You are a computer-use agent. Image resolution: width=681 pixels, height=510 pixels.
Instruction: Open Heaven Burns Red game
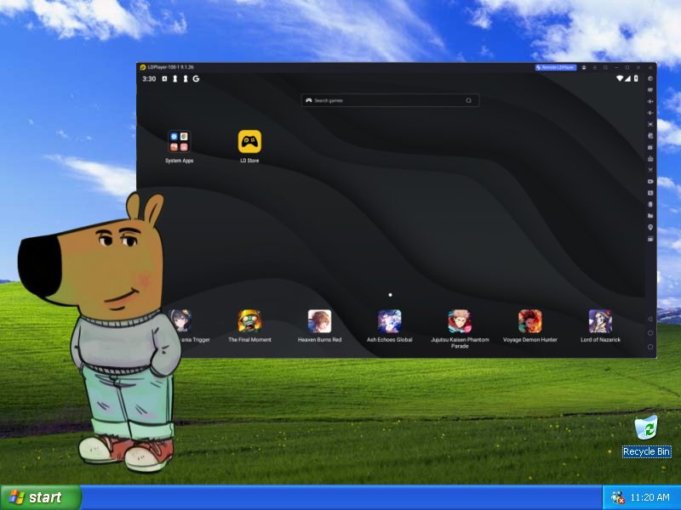320,326
